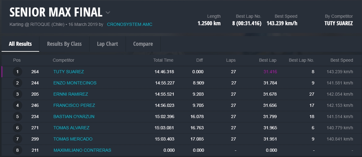Open competitor TUTY SUAREZ in results table
The image size is (362, 157).
(69, 72)
